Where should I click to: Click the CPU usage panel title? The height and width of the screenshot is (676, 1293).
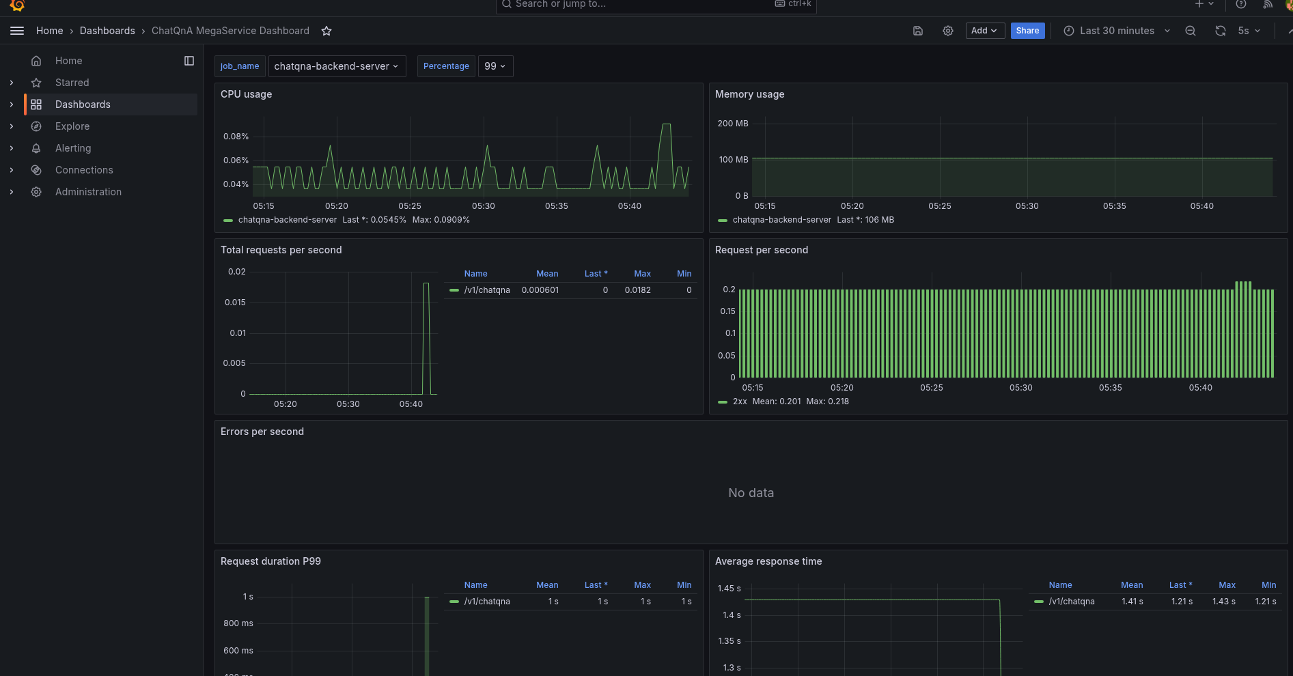(x=246, y=94)
